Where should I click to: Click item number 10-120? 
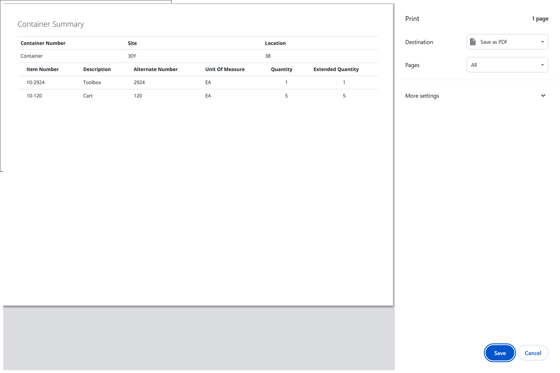[x=34, y=96]
